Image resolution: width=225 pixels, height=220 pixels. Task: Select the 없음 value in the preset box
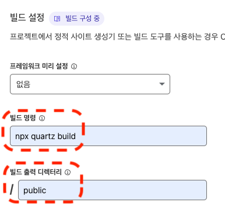[x=23, y=84]
